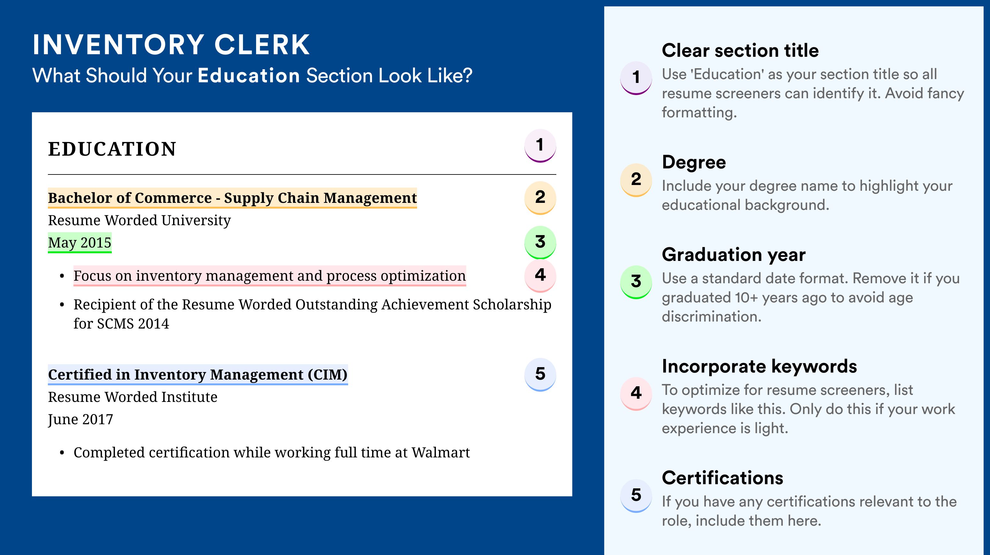Click the INVENTORY CLERK title
Viewport: 990px width, 555px height.
click(171, 45)
